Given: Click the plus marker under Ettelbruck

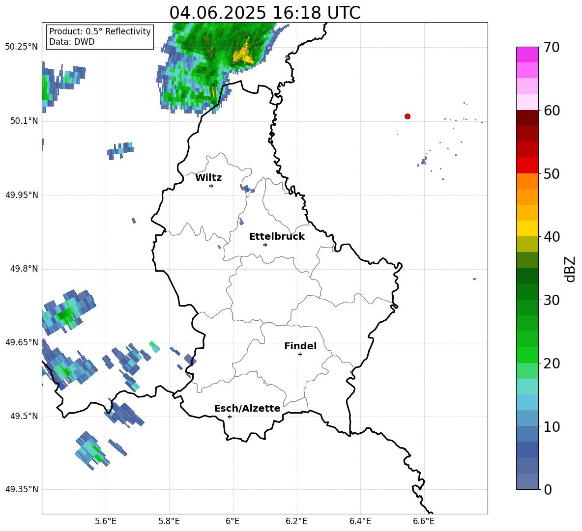Looking at the screenshot, I should point(265,245).
